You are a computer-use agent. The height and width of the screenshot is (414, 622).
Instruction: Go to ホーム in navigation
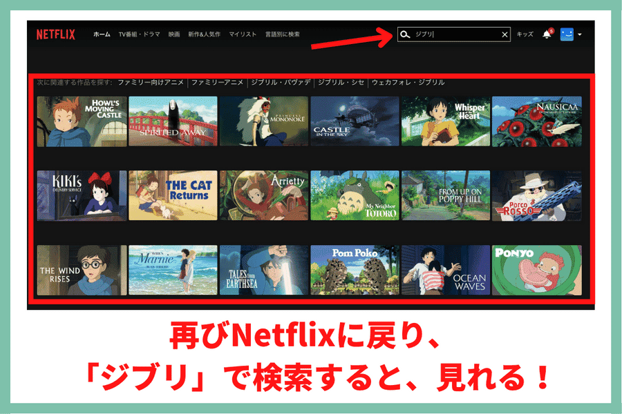(x=102, y=34)
